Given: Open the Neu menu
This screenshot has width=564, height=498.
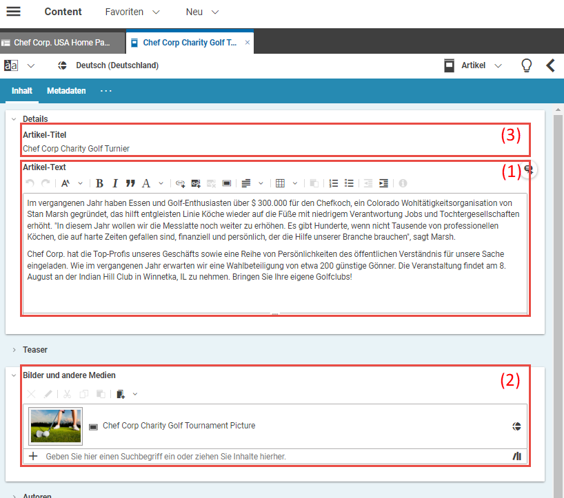Looking at the screenshot, I should tap(202, 12).
